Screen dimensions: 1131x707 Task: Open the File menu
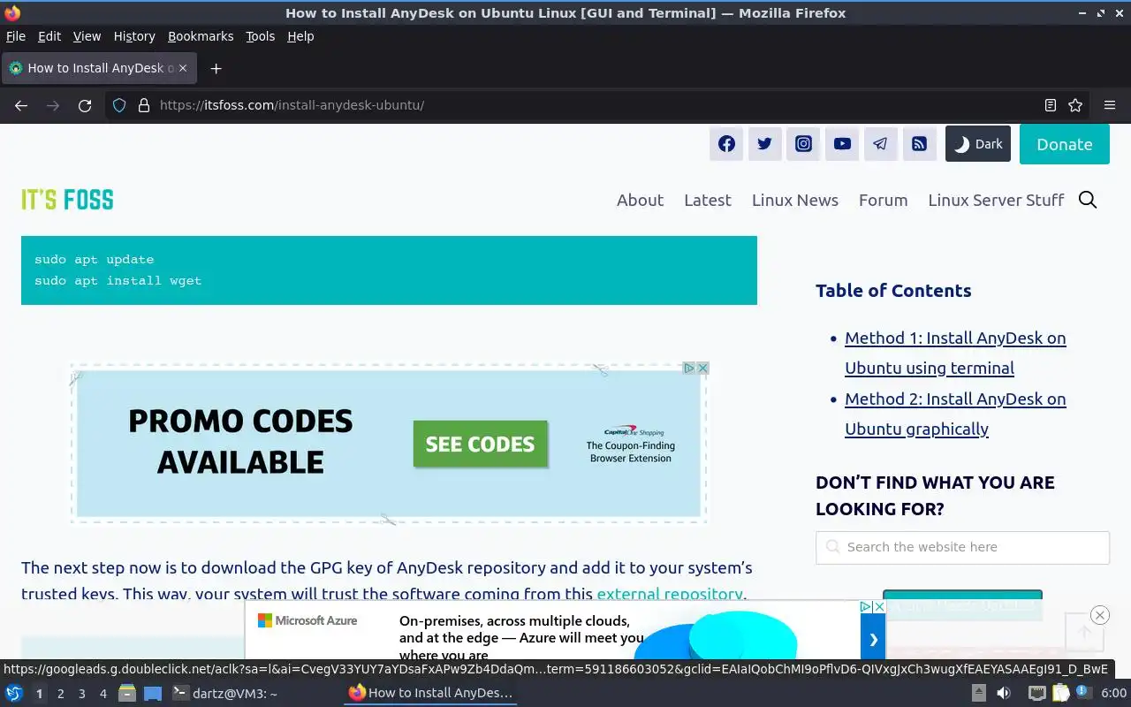point(16,36)
